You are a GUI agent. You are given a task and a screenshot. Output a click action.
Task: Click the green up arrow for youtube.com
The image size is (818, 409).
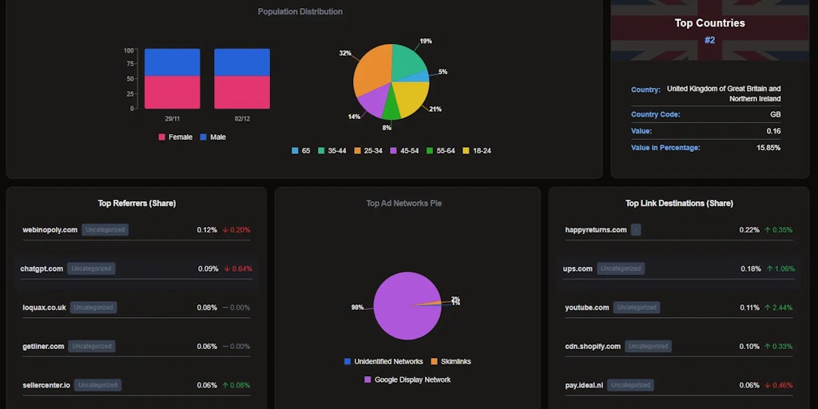pyautogui.click(x=768, y=308)
